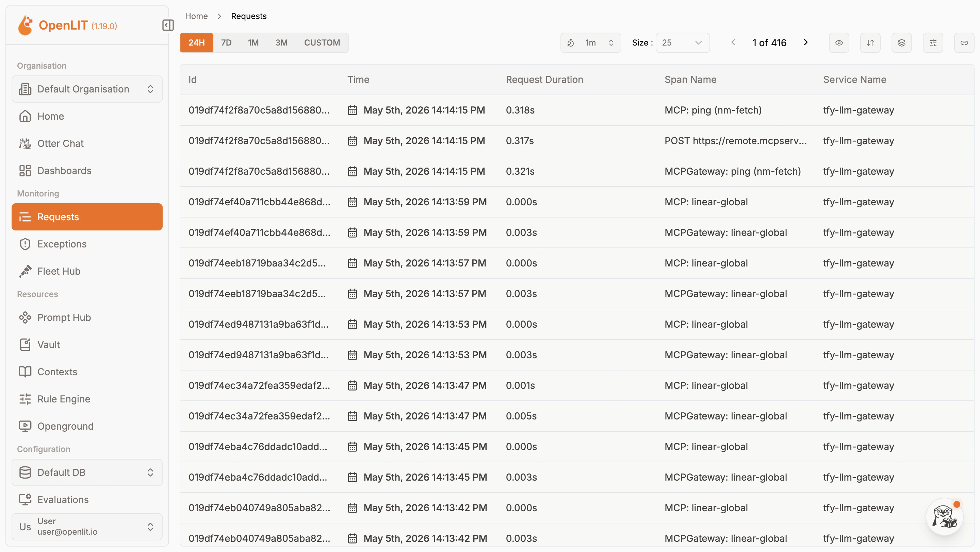Click the 0.317s duration cell

[520, 141]
